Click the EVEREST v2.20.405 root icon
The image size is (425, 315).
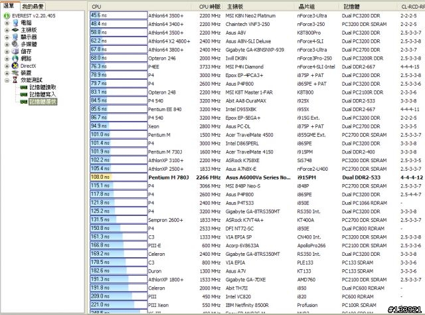tap(7, 16)
